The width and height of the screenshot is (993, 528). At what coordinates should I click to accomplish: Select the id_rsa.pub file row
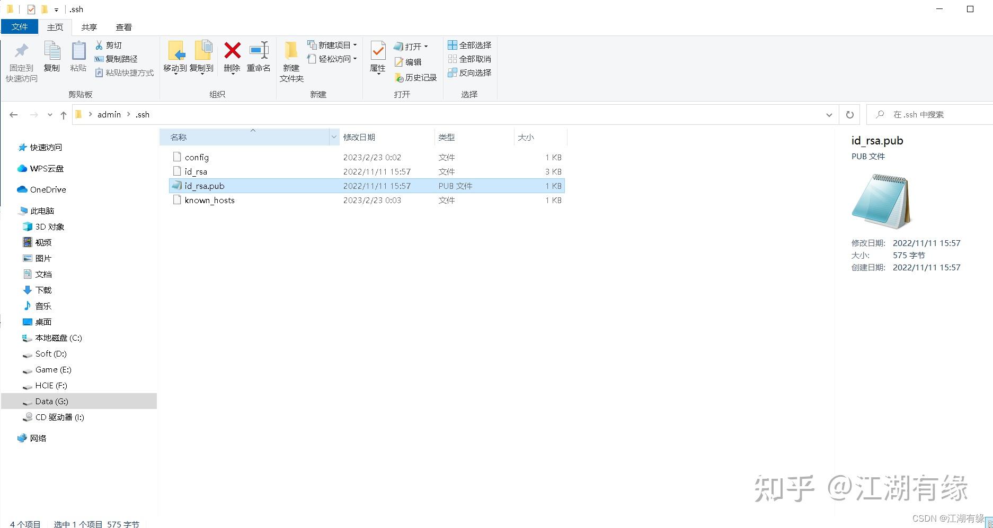coord(367,186)
